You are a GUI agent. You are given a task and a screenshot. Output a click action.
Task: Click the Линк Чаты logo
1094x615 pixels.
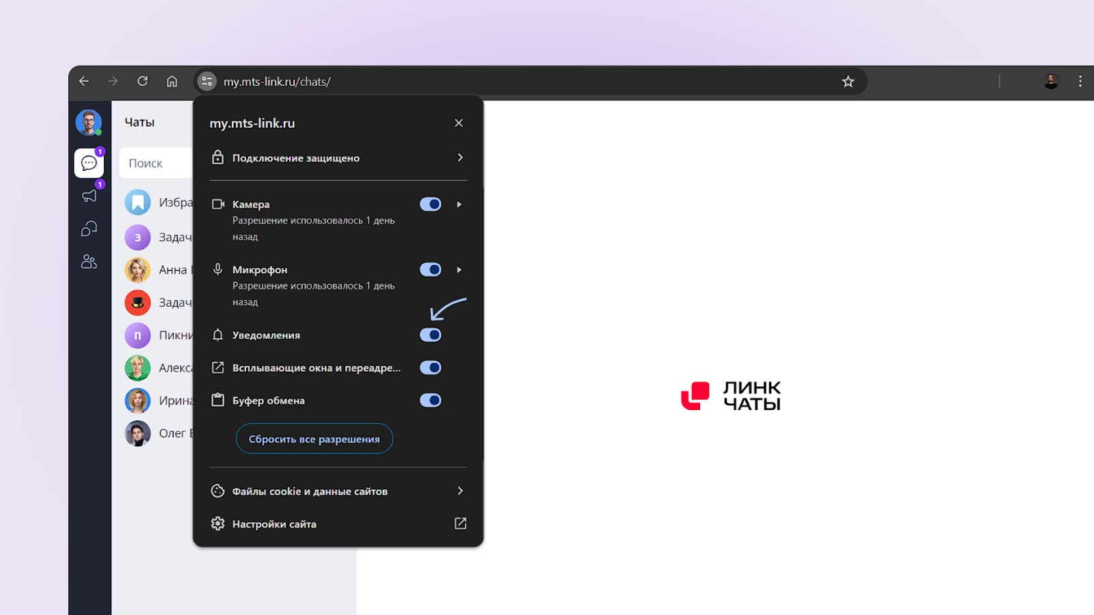point(730,396)
